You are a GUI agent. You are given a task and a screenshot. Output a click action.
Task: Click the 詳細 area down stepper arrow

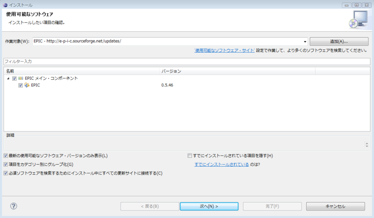(367, 146)
